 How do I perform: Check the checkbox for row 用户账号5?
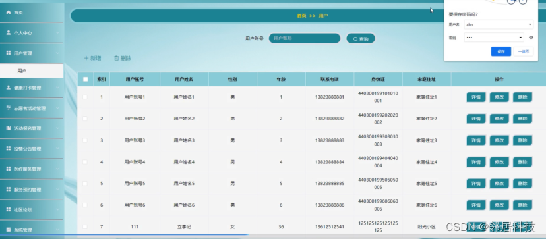click(x=85, y=183)
